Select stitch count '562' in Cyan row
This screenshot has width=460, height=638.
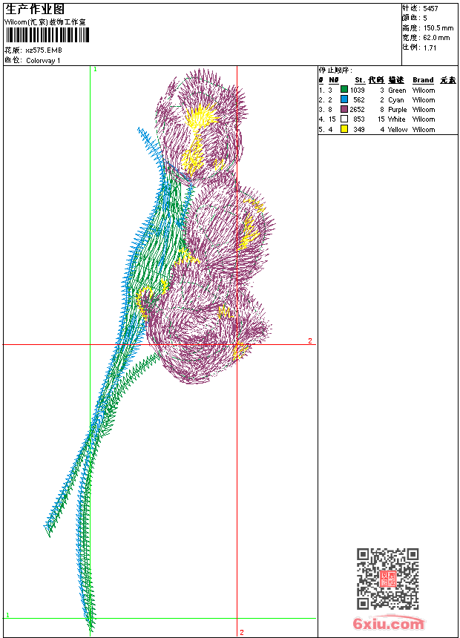coord(359,100)
